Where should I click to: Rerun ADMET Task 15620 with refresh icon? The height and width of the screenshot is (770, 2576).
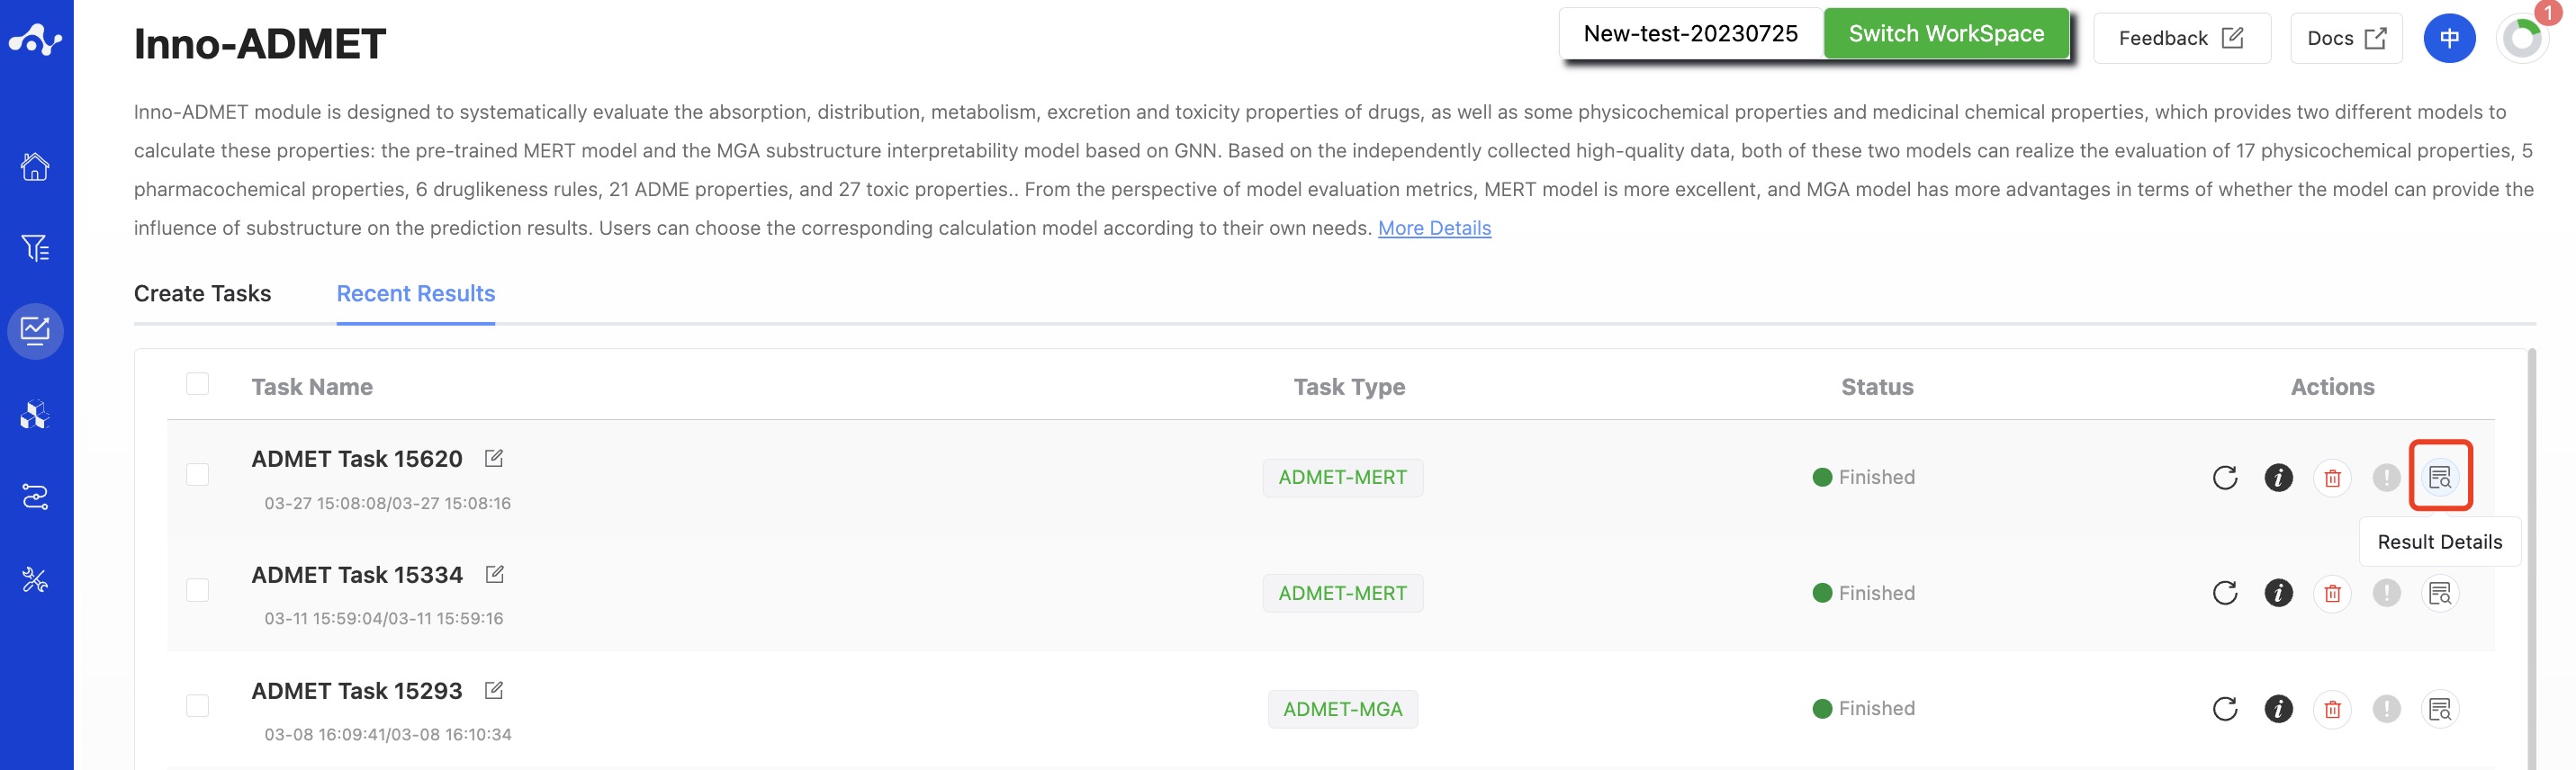[x=2224, y=477]
